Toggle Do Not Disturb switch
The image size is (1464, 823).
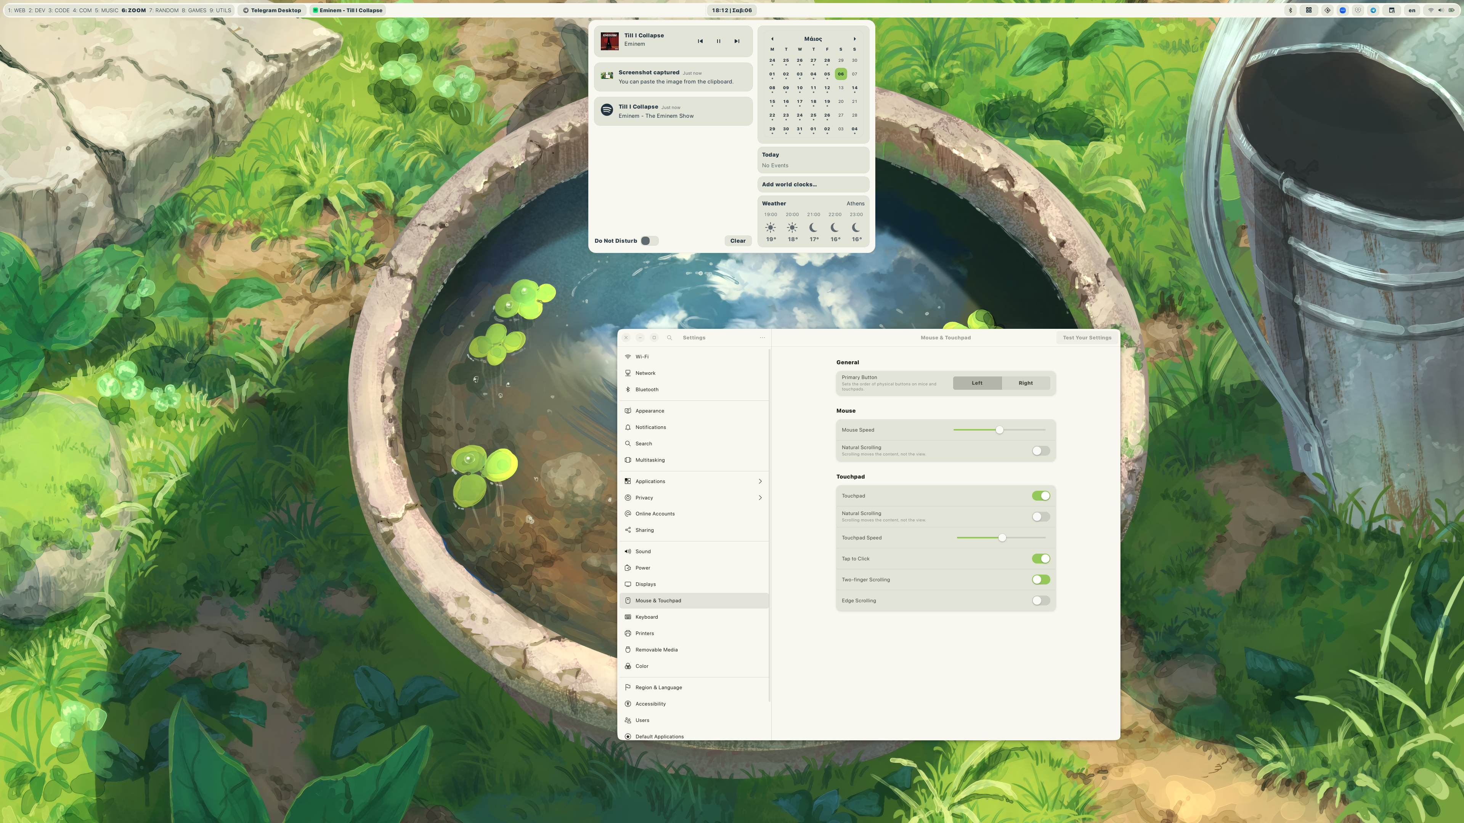[649, 241]
